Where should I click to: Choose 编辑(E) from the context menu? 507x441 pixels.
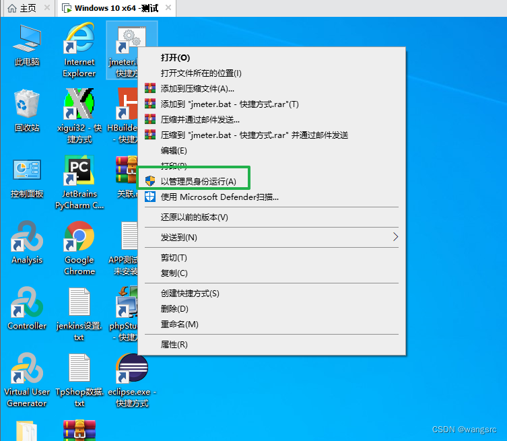pos(271,150)
